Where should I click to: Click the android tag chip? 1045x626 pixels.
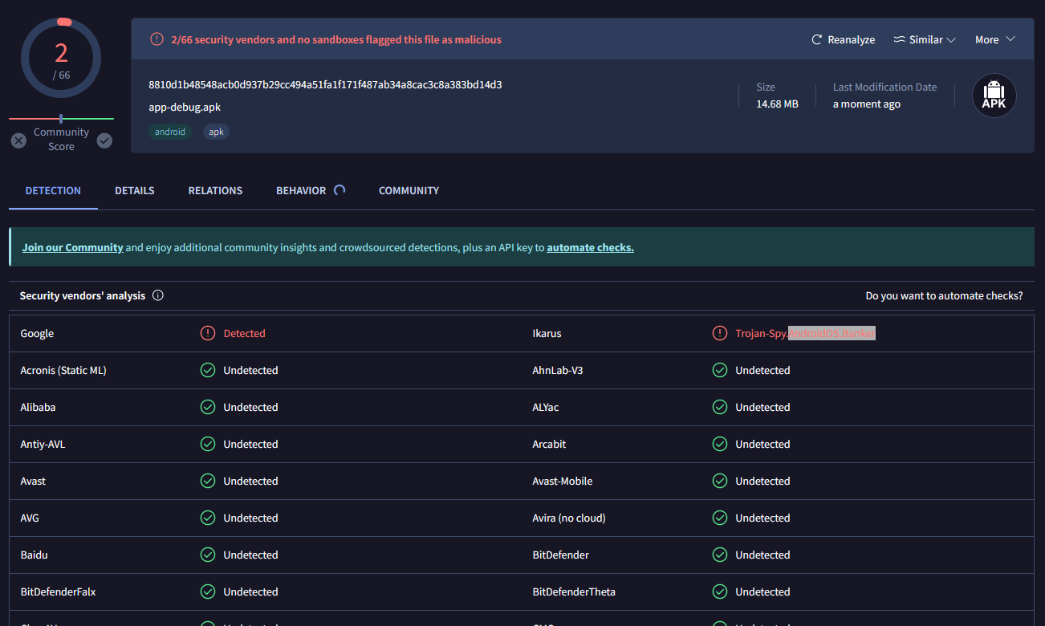[170, 132]
